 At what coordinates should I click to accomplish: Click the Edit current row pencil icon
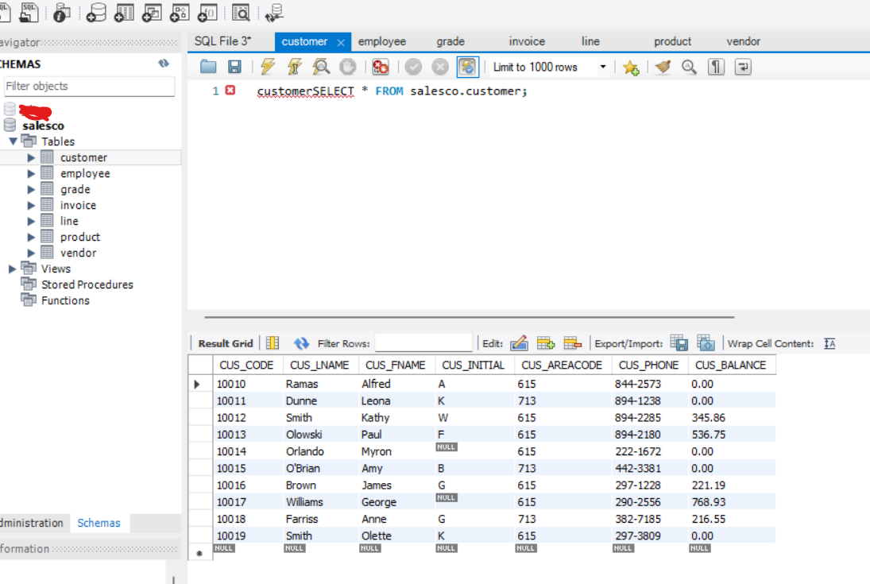pyautogui.click(x=519, y=343)
